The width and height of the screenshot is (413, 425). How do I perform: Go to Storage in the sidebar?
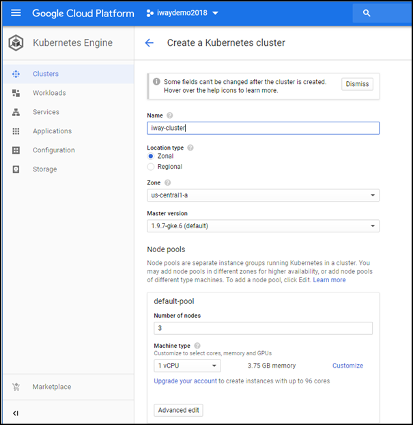coord(68,169)
